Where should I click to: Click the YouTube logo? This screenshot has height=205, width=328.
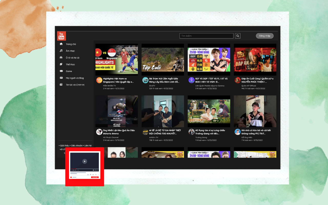click(61, 36)
